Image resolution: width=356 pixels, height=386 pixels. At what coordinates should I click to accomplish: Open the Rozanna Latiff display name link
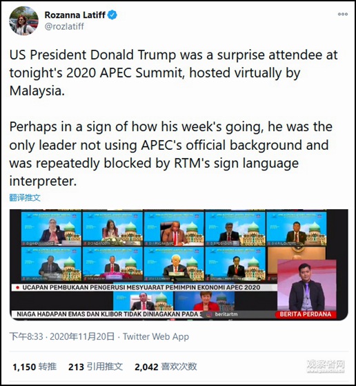click(75, 15)
